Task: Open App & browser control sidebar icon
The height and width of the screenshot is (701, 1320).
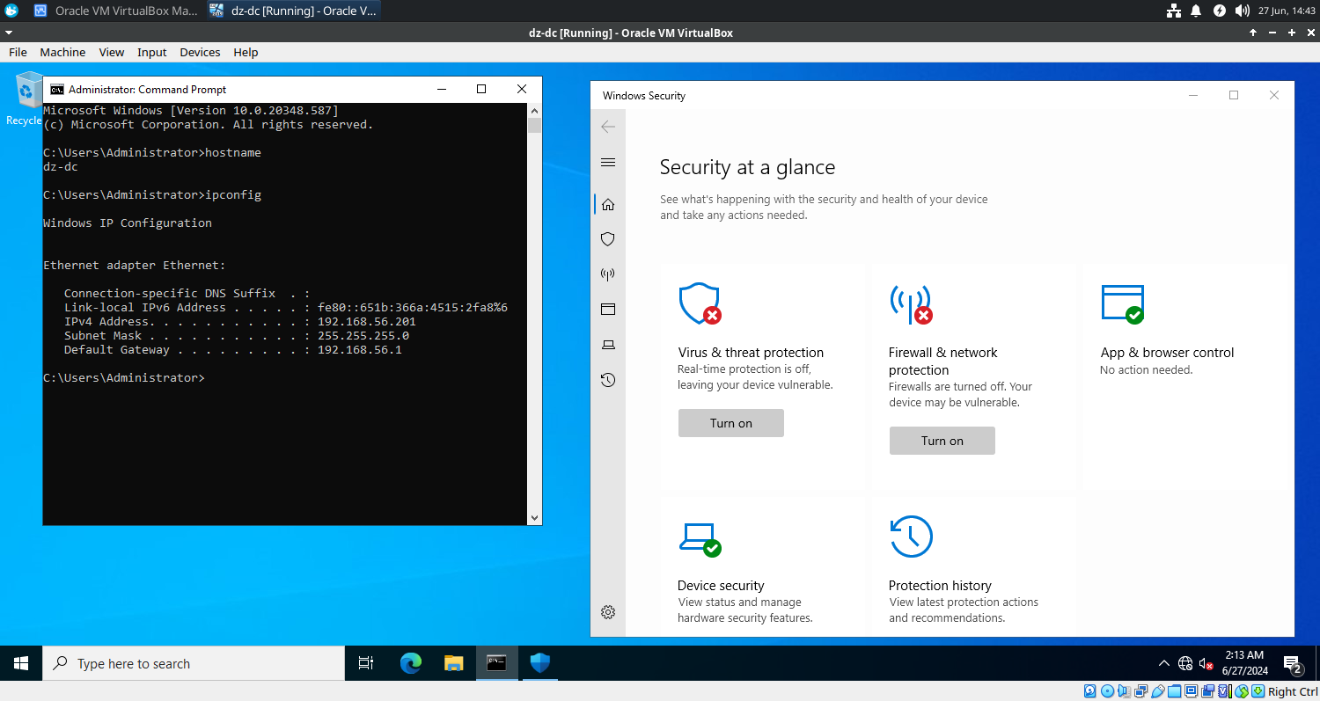Action: [x=607, y=310]
